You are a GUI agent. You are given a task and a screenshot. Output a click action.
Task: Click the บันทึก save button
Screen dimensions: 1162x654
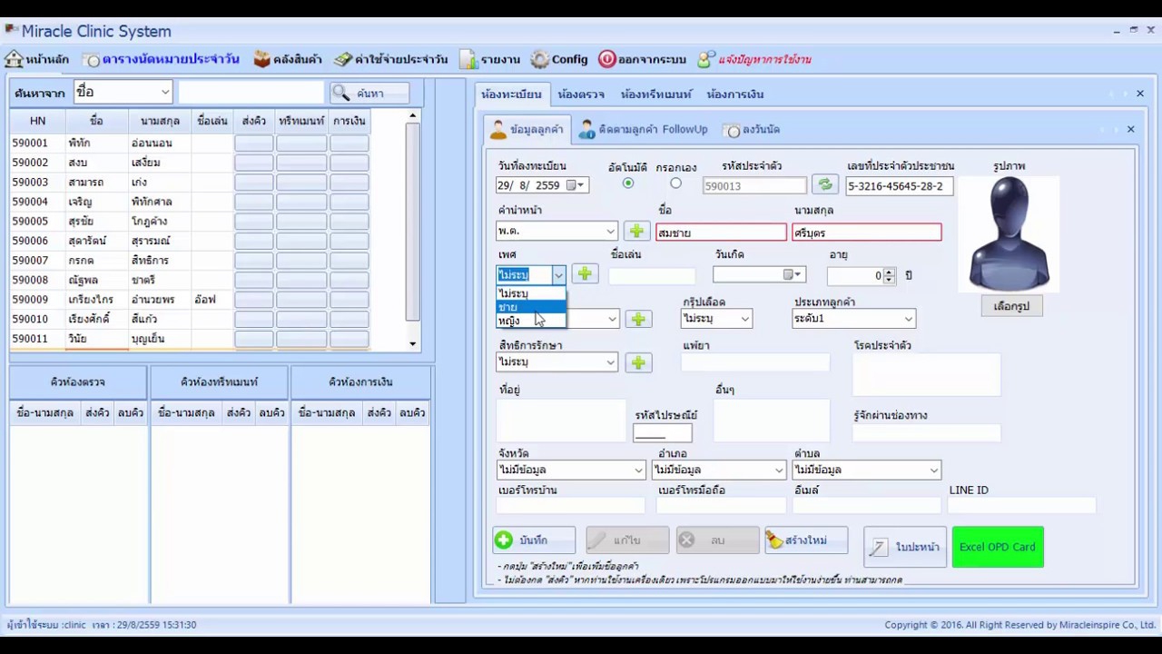(534, 540)
